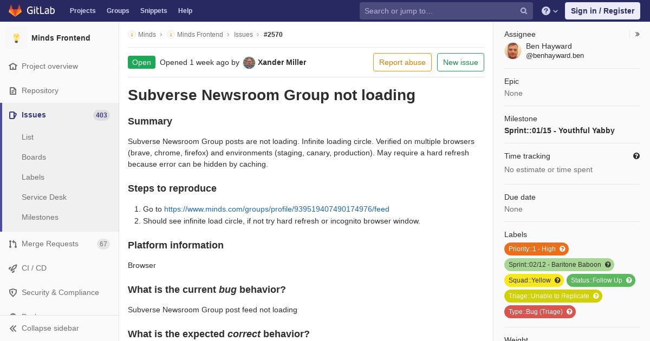Click the Minds Frontend lightbulb avatar in the sidebar
650x341 pixels.
click(x=16, y=38)
